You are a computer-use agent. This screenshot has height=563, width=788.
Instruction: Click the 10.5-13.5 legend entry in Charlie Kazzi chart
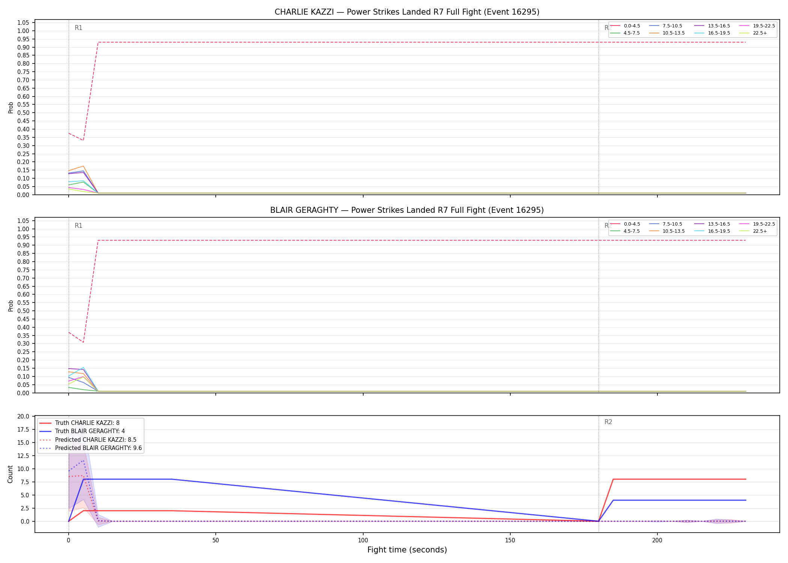coord(667,33)
